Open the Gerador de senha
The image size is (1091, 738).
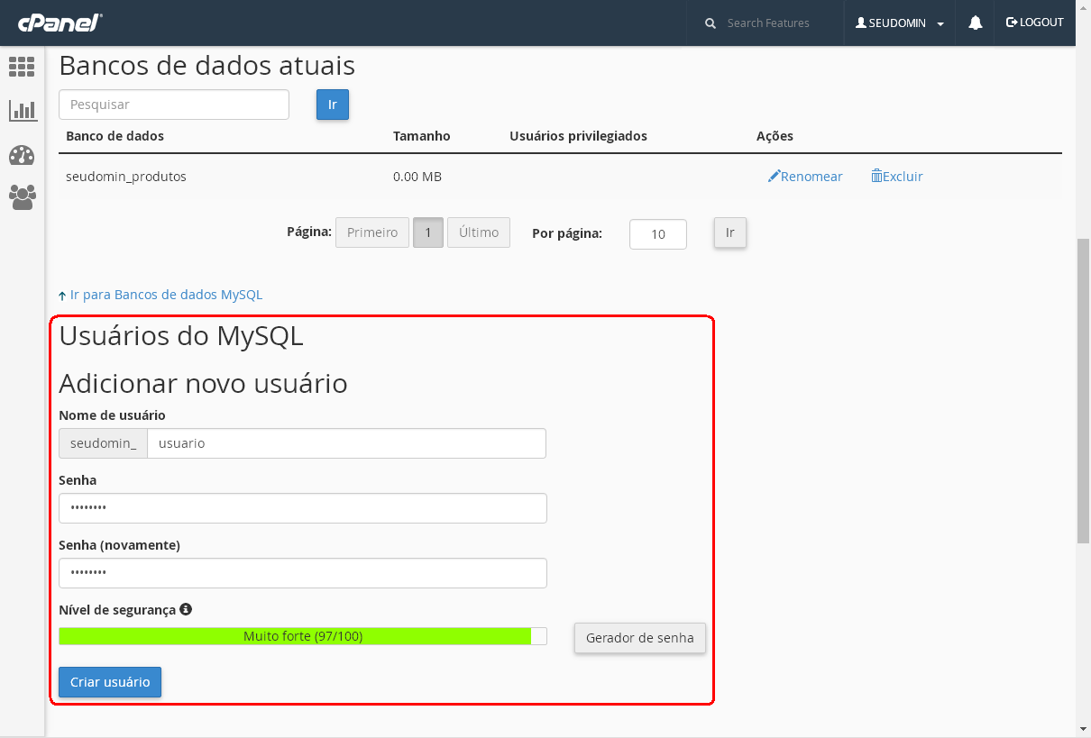point(640,638)
